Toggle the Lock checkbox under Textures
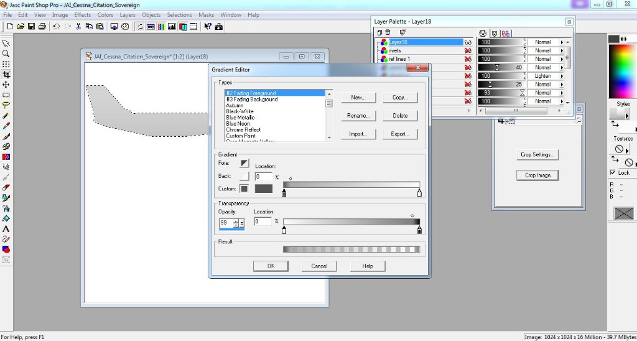Image resolution: width=637 pixels, height=341 pixels. tap(613, 172)
